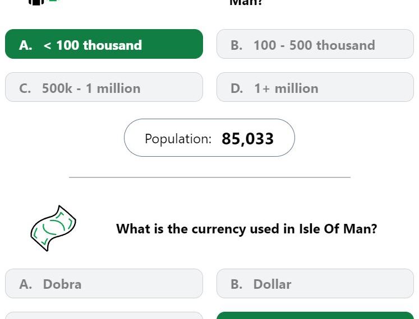Click the 'B.' letter beside Dollar

[237, 284]
